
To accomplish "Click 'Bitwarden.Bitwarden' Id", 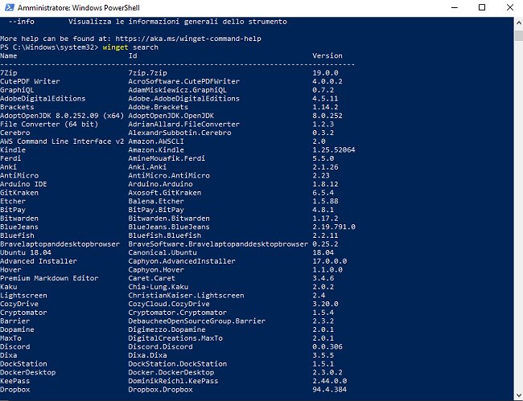I will 169,219.
